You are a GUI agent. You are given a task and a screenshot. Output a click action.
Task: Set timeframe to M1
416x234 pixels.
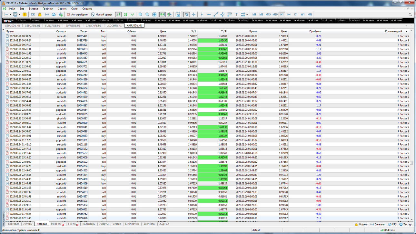pos(254,15)
